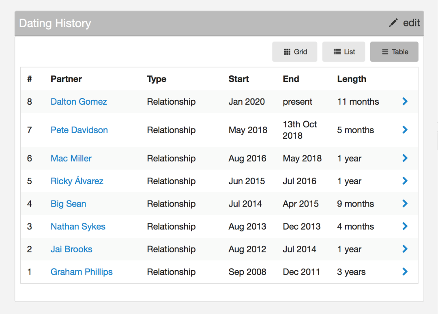Click the Length column header

click(351, 79)
